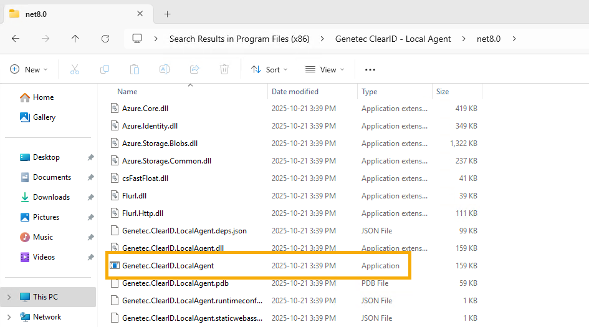Click the Cut scissors icon
The image size is (589, 327).
coord(75,69)
